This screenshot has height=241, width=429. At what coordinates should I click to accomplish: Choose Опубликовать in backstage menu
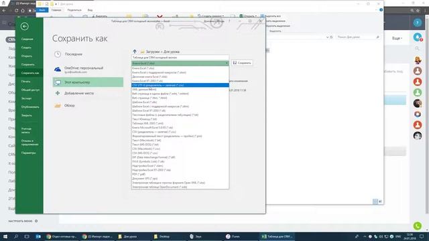pyautogui.click(x=30, y=107)
